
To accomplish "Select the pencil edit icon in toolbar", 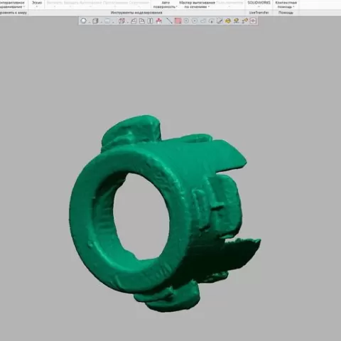I will click(220, 21).
